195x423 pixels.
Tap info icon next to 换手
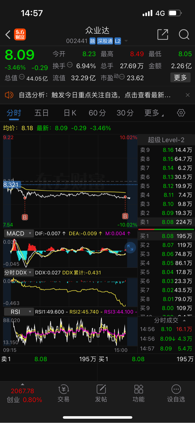coord(70,65)
